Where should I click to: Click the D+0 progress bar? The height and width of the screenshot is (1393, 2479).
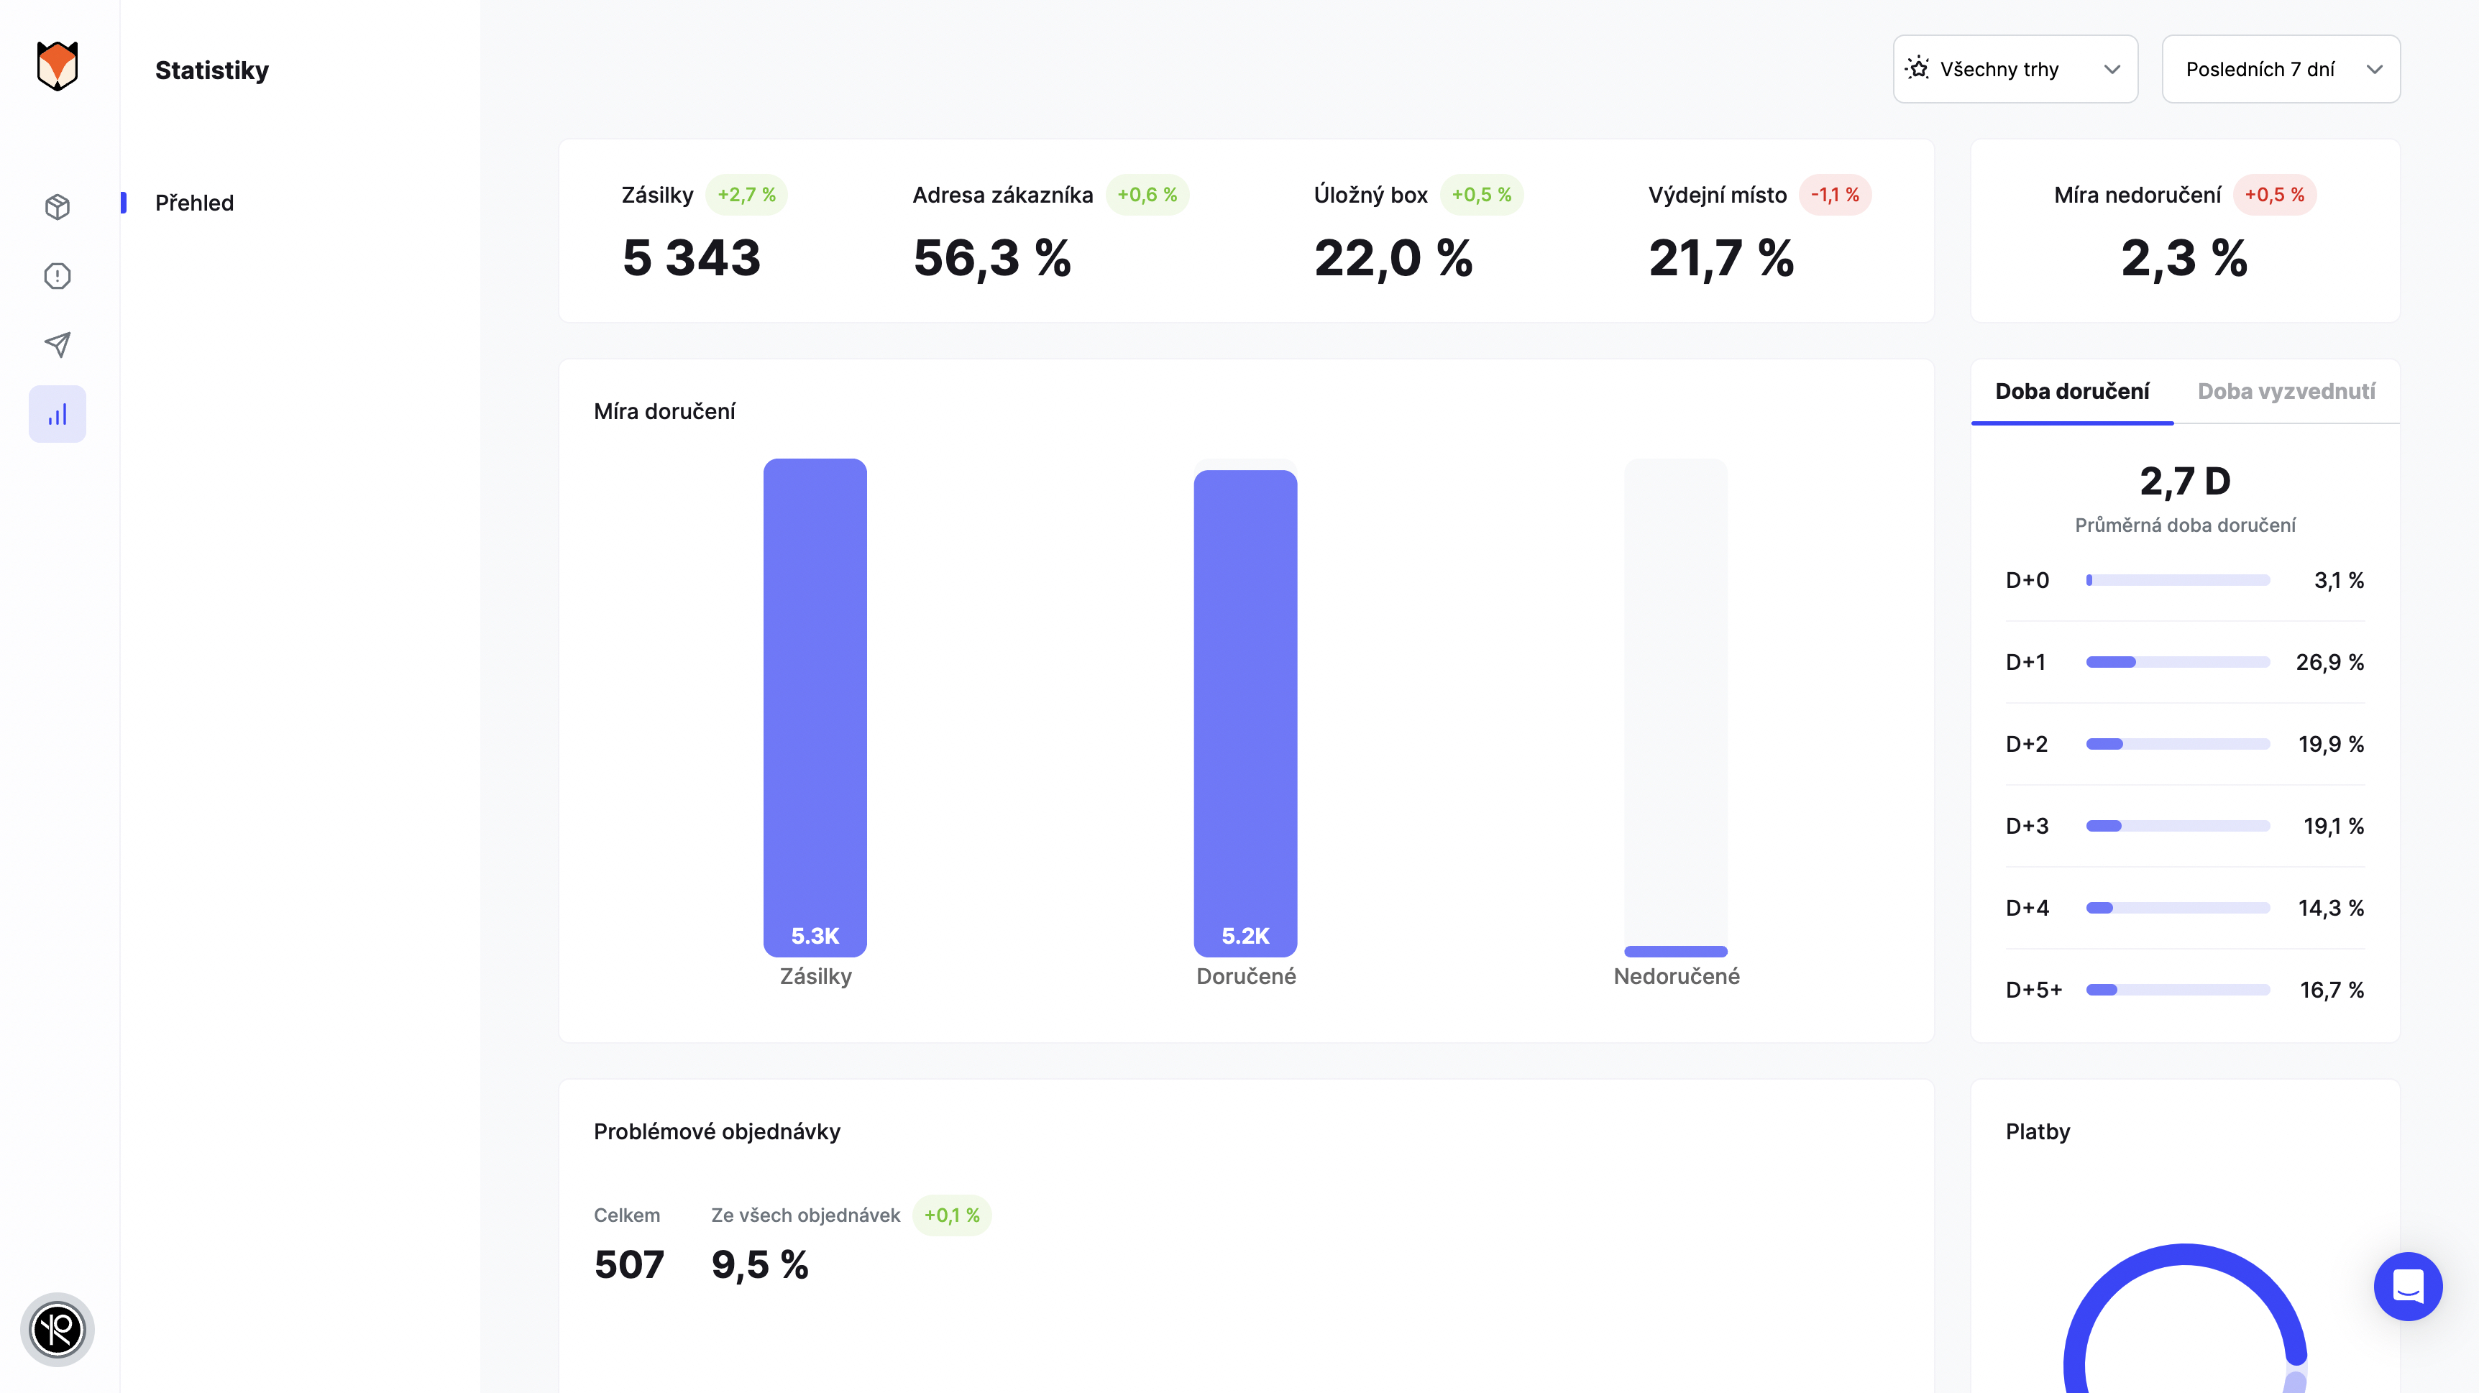coord(2178,580)
